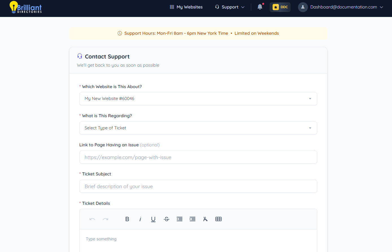Click the increase indent icon

pos(192,219)
